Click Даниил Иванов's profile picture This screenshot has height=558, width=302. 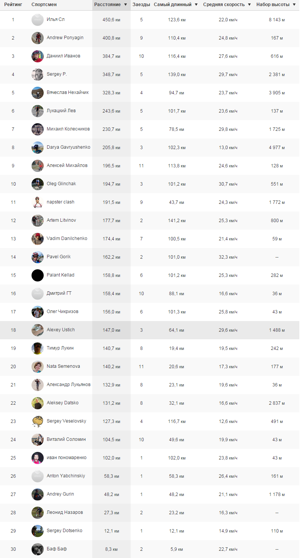click(38, 56)
